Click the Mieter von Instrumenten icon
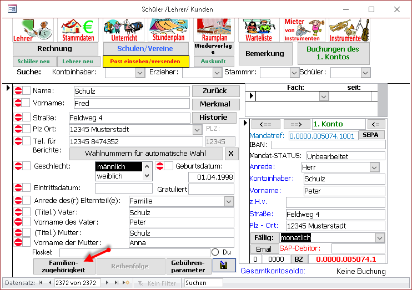Image resolution: width=412 pixels, height=290 pixels. 304,30
